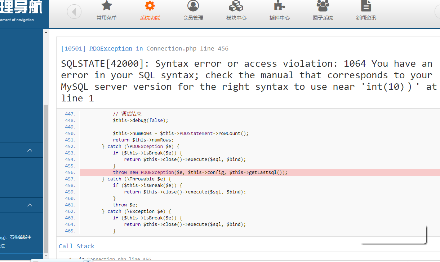Click the puzzle piece 插件中心 icon
Viewport: 440px width, 262px height.
click(x=280, y=6)
